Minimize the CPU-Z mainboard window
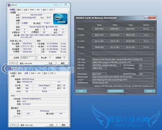The height and width of the screenshot is (130, 162). pyautogui.click(x=57, y=68)
